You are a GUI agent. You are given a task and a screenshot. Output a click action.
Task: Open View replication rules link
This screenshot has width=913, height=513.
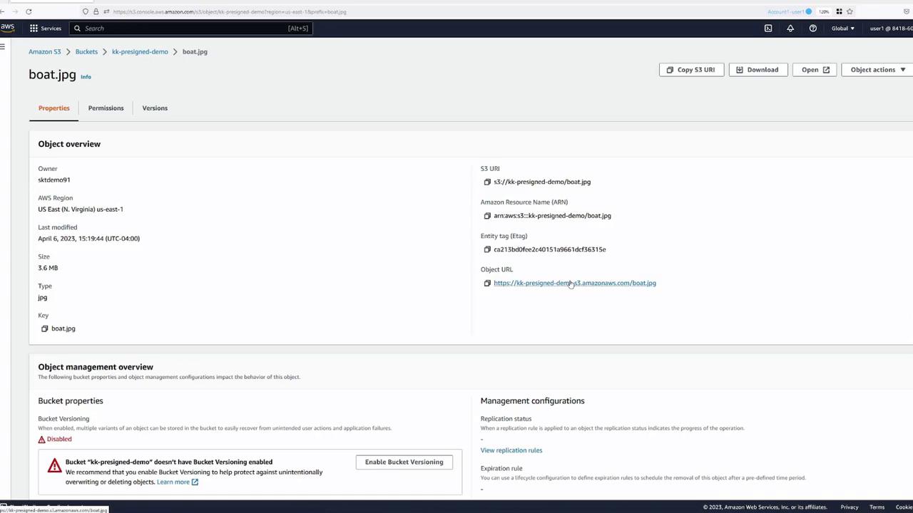(511, 450)
